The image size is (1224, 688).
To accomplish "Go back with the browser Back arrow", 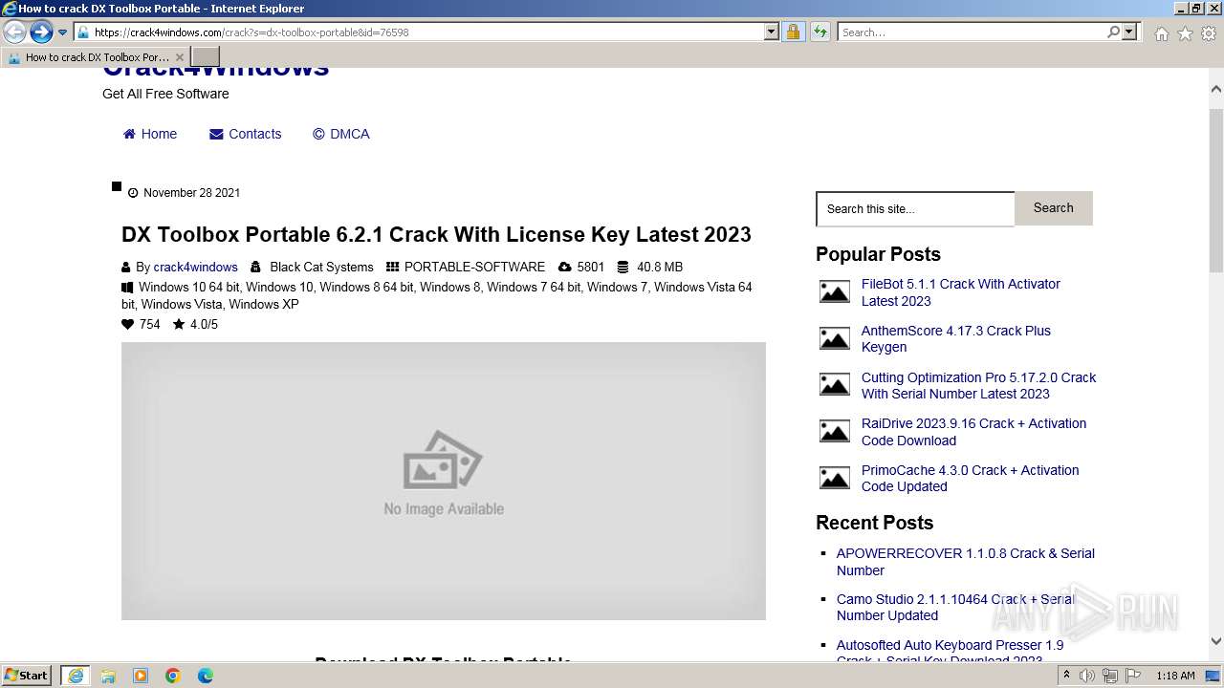I will (14, 32).
